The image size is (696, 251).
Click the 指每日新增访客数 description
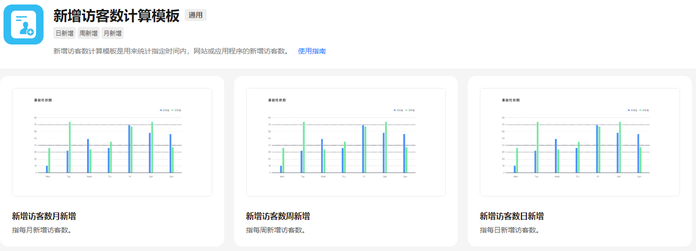(509, 230)
